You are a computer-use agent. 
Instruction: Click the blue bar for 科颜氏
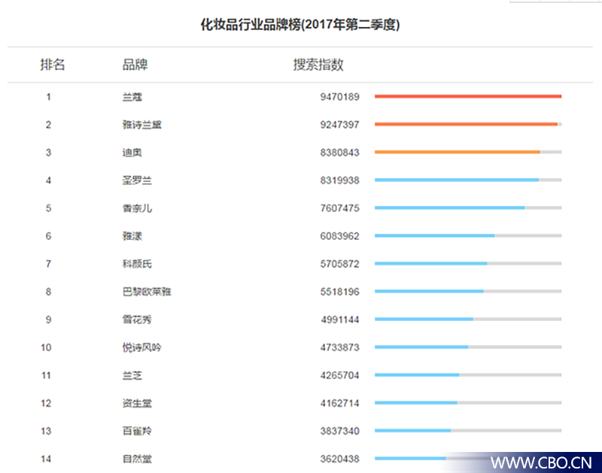point(430,263)
